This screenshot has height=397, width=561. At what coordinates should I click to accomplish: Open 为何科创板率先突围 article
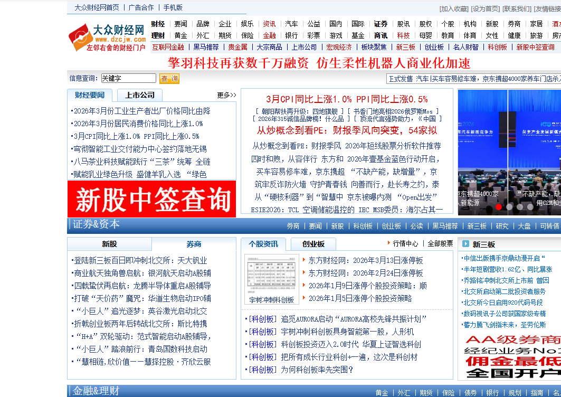pos(317,370)
